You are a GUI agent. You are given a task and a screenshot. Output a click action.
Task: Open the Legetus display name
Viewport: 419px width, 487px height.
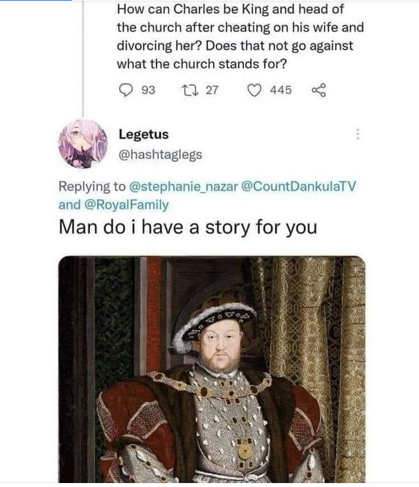(x=143, y=134)
